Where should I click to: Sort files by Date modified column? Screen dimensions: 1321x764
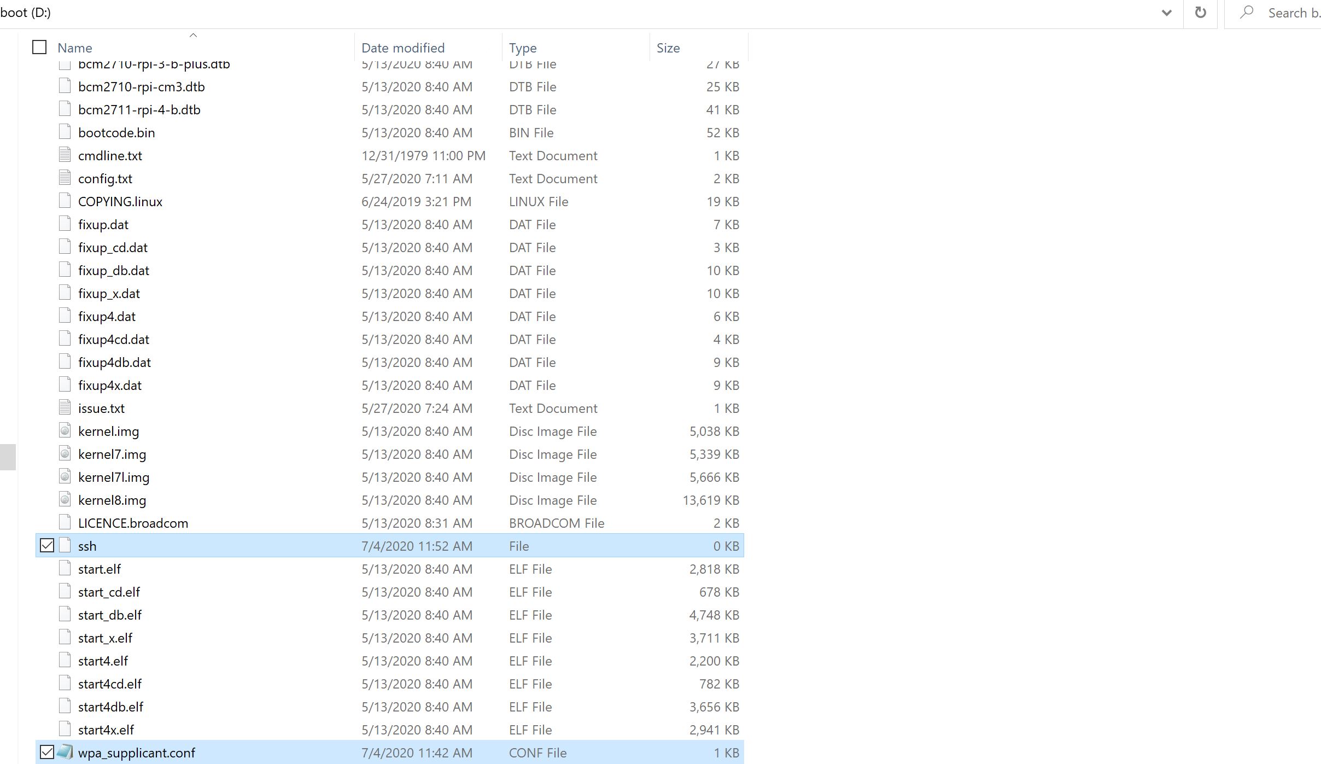[x=403, y=48]
